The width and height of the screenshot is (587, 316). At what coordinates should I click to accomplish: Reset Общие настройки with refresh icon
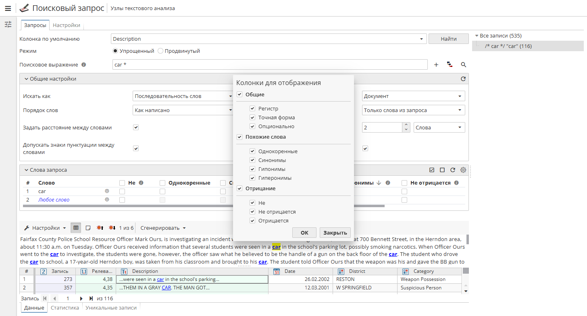click(x=463, y=79)
